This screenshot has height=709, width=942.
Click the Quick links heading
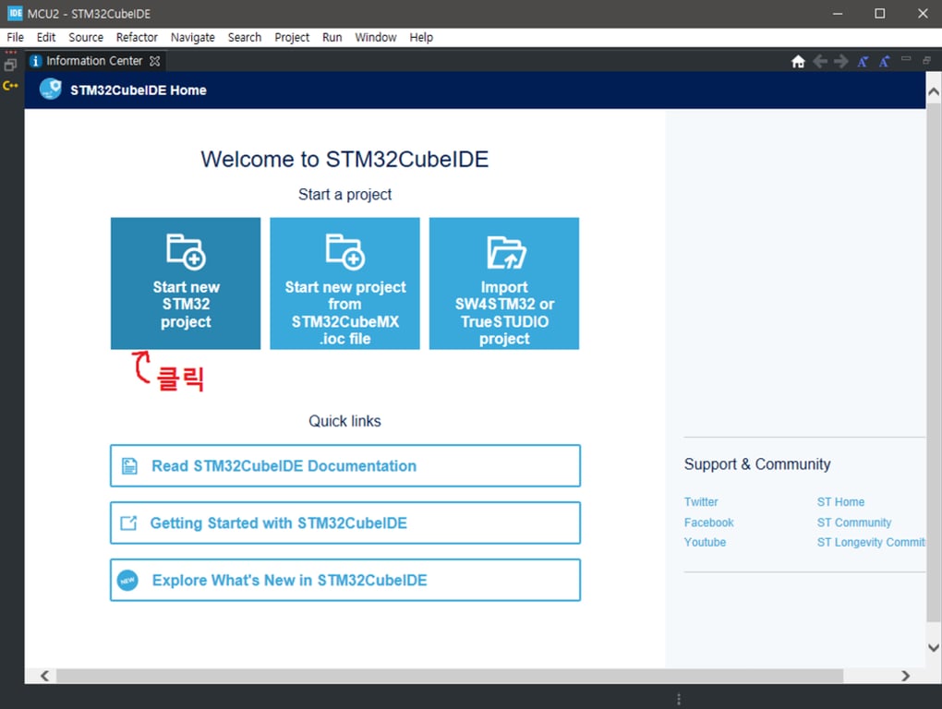coord(344,421)
